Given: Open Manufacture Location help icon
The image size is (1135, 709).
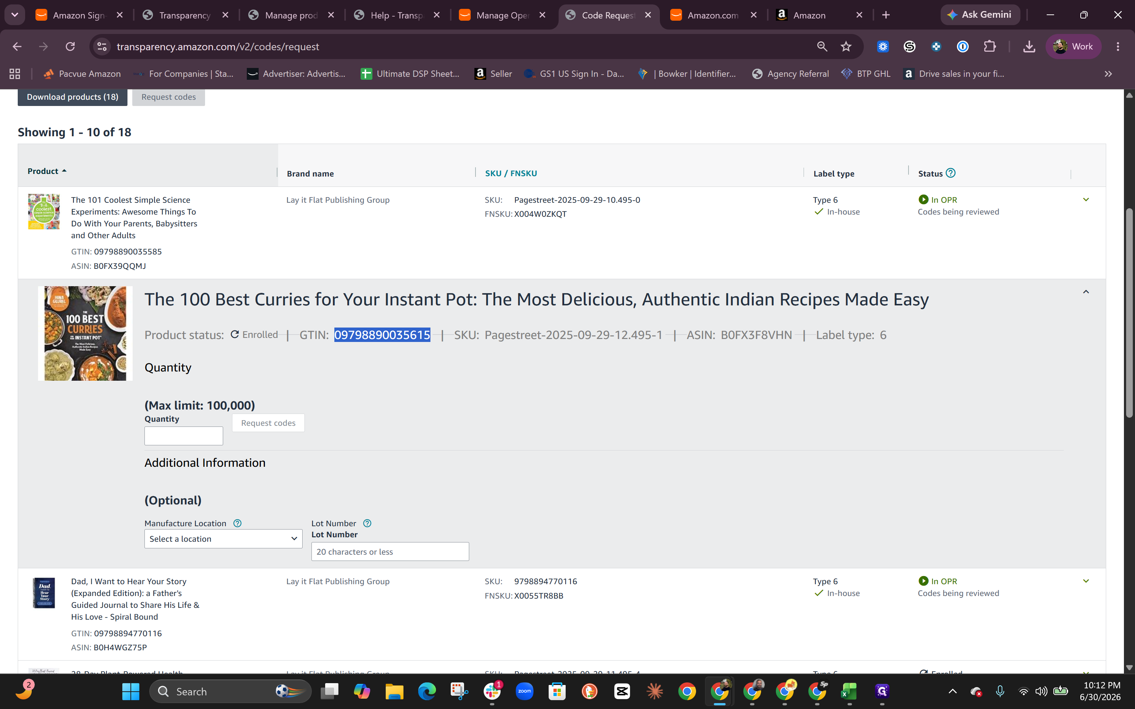Looking at the screenshot, I should (x=237, y=523).
